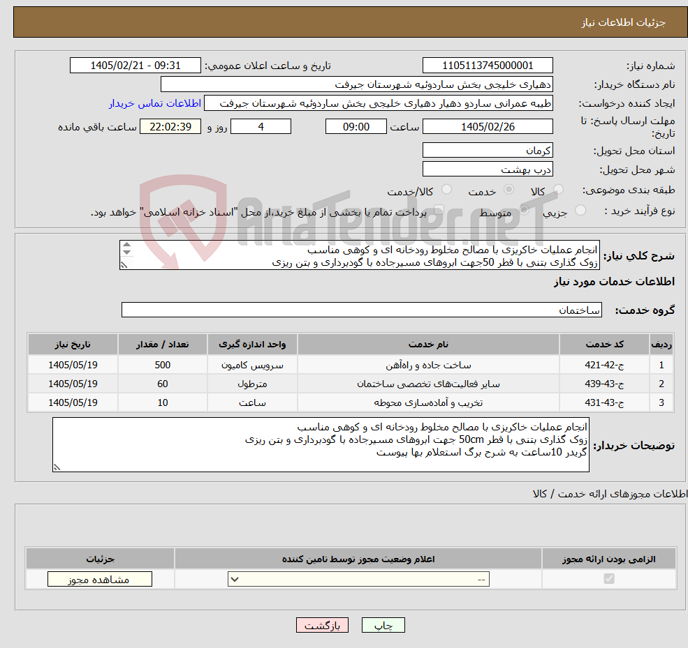The image size is (688, 648).
Task: Click unit cell مترطول
Action: tap(252, 384)
